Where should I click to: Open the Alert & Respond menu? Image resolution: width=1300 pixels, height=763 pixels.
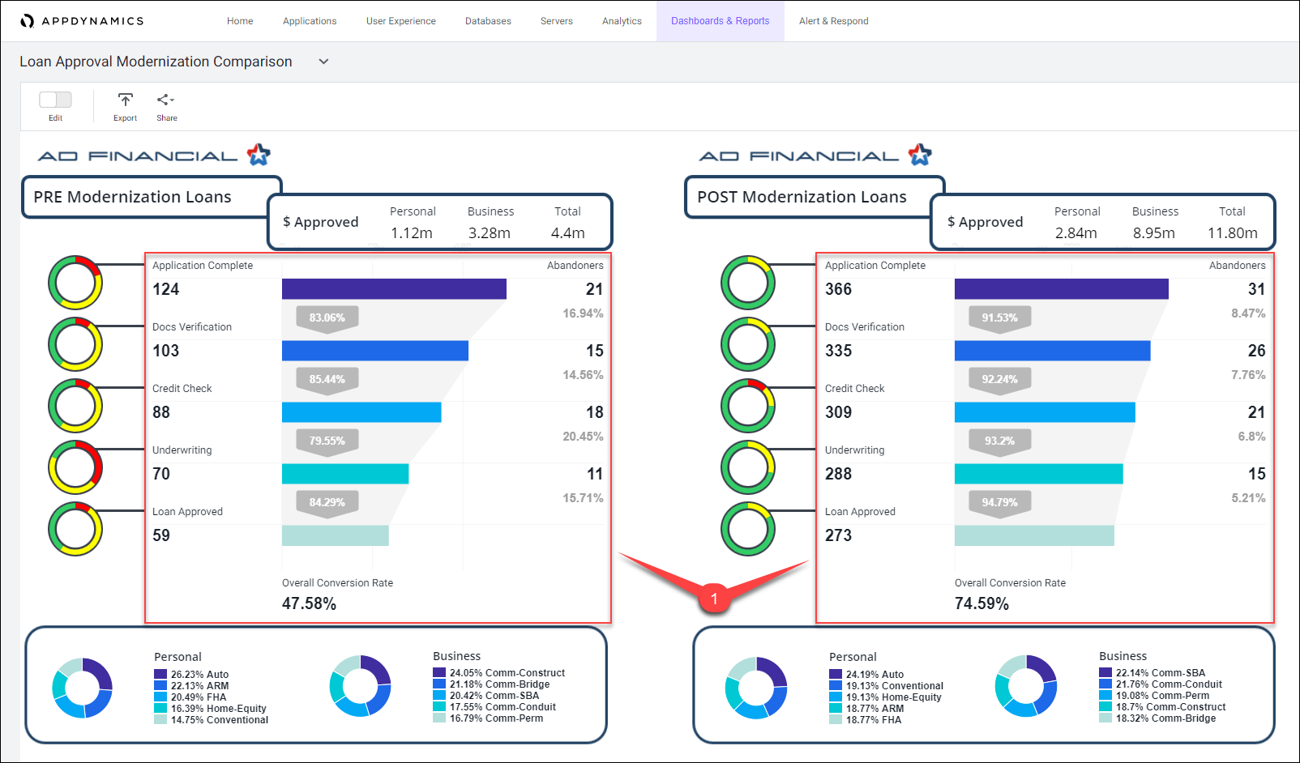point(833,21)
